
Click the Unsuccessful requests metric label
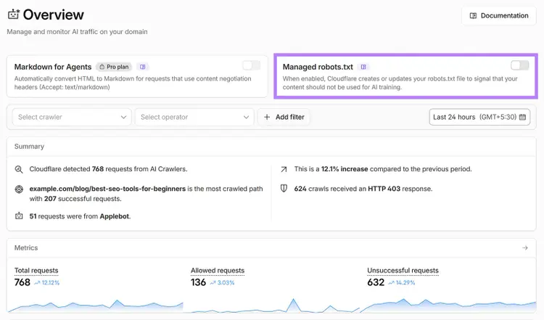pyautogui.click(x=403, y=271)
